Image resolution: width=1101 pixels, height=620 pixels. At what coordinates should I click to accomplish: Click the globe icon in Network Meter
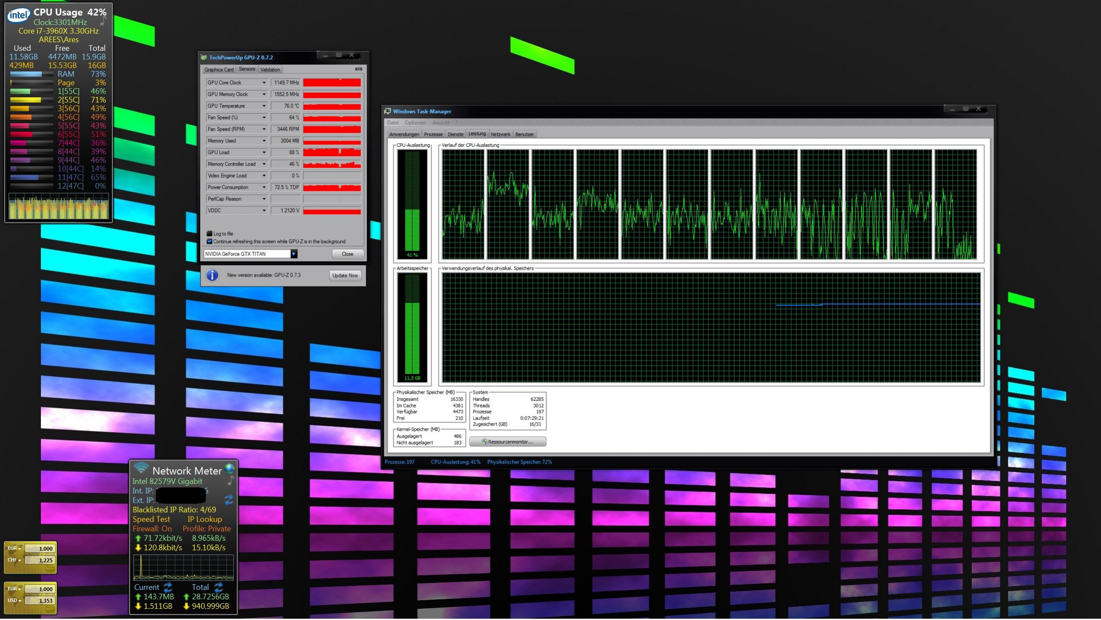click(x=230, y=469)
